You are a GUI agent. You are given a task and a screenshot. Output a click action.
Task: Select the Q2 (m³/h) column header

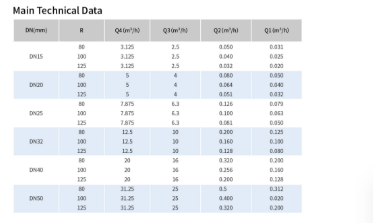click(x=226, y=31)
